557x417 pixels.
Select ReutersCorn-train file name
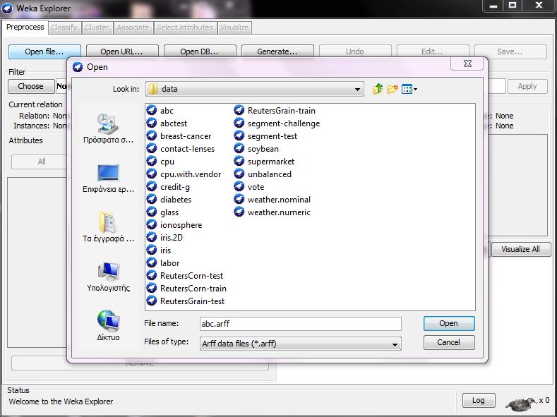[x=193, y=289]
